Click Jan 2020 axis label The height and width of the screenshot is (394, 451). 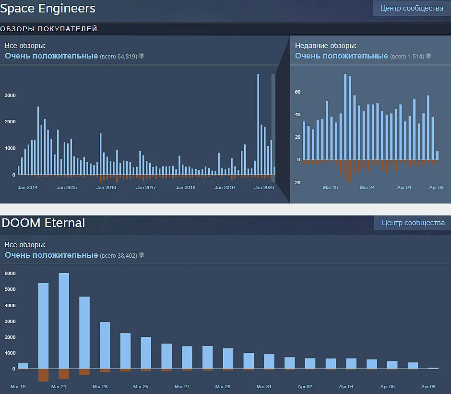(x=264, y=187)
